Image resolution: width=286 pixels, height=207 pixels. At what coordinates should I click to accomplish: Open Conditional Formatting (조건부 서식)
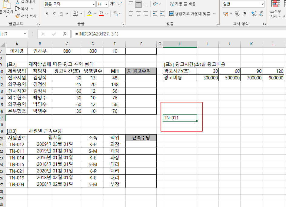click(276, 9)
